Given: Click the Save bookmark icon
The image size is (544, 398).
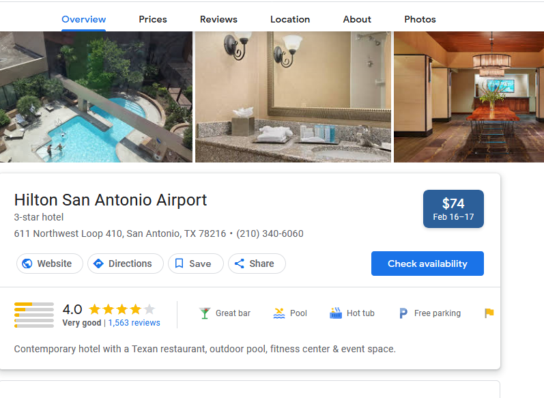Looking at the screenshot, I should pos(179,264).
